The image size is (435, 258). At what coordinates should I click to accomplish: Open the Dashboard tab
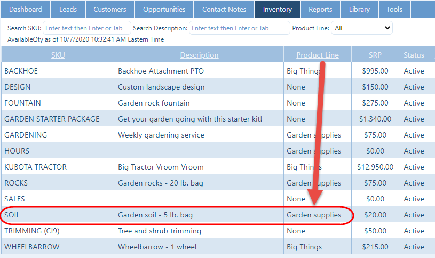[x=26, y=9]
